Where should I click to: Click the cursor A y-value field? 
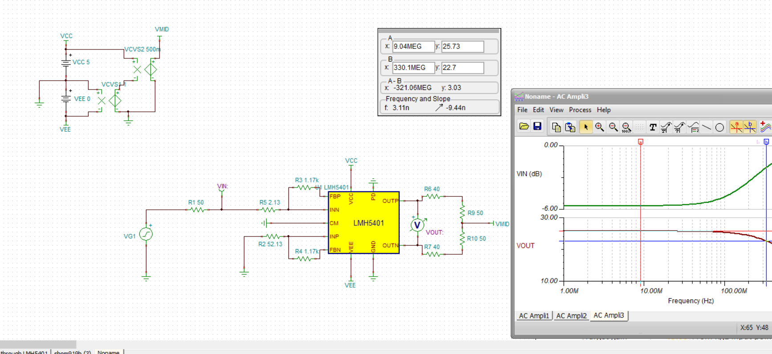point(463,46)
